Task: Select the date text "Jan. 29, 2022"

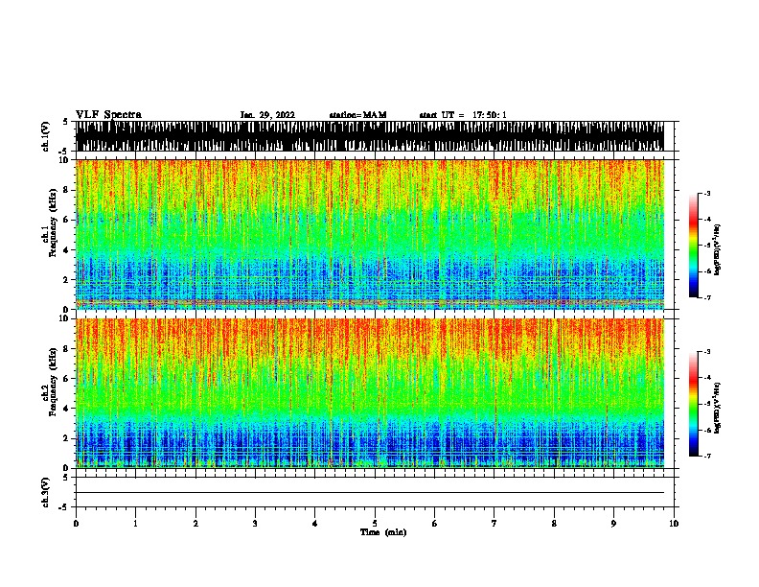Action: pos(267,115)
